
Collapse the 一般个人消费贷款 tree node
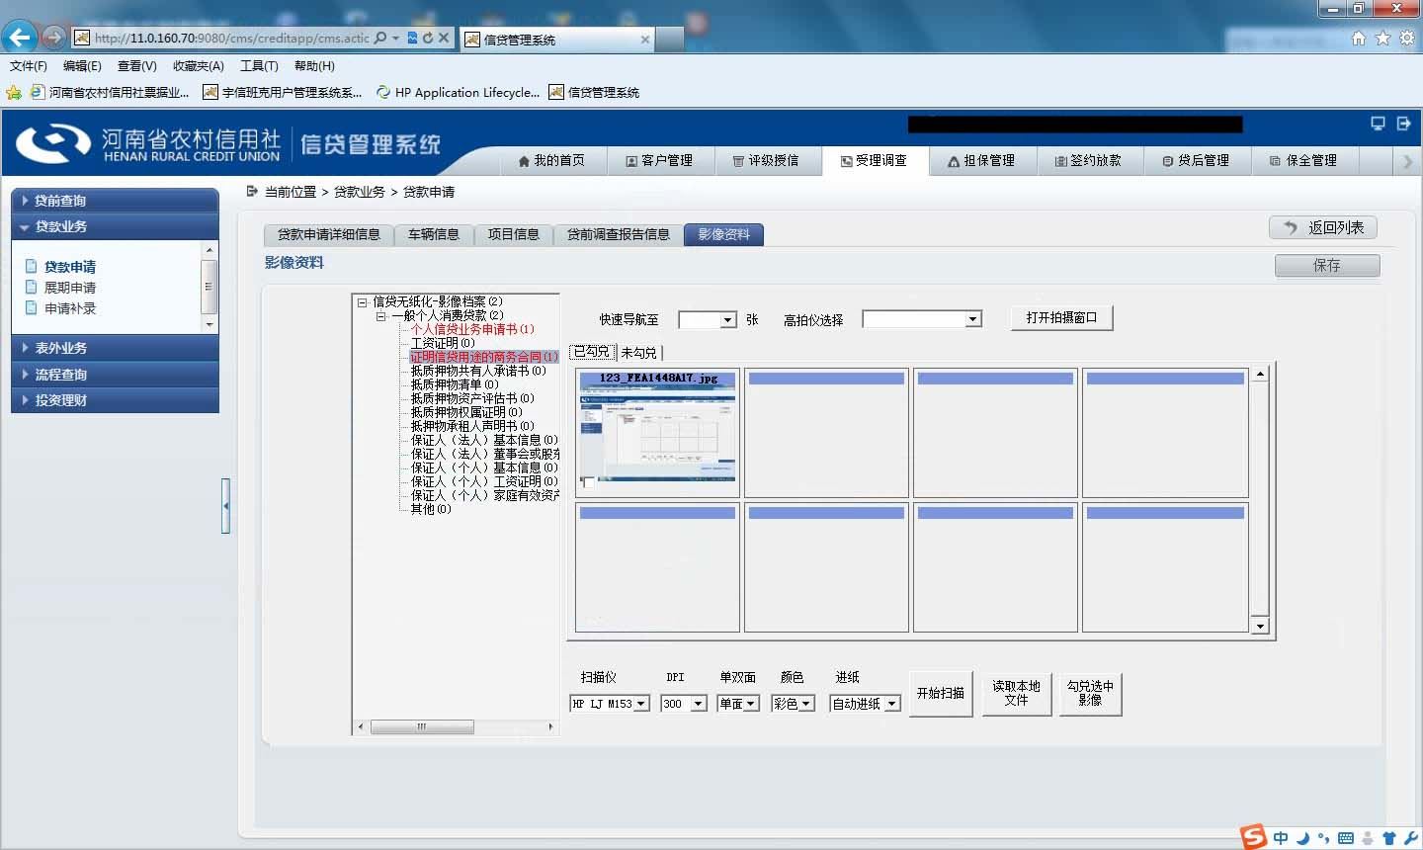click(380, 316)
